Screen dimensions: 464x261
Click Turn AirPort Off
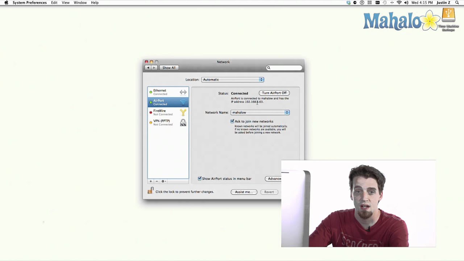pyautogui.click(x=274, y=93)
